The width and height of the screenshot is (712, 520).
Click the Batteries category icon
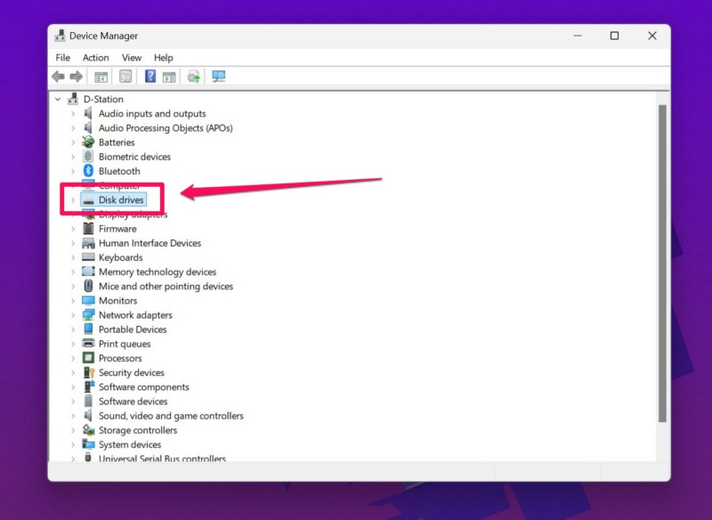coord(88,142)
